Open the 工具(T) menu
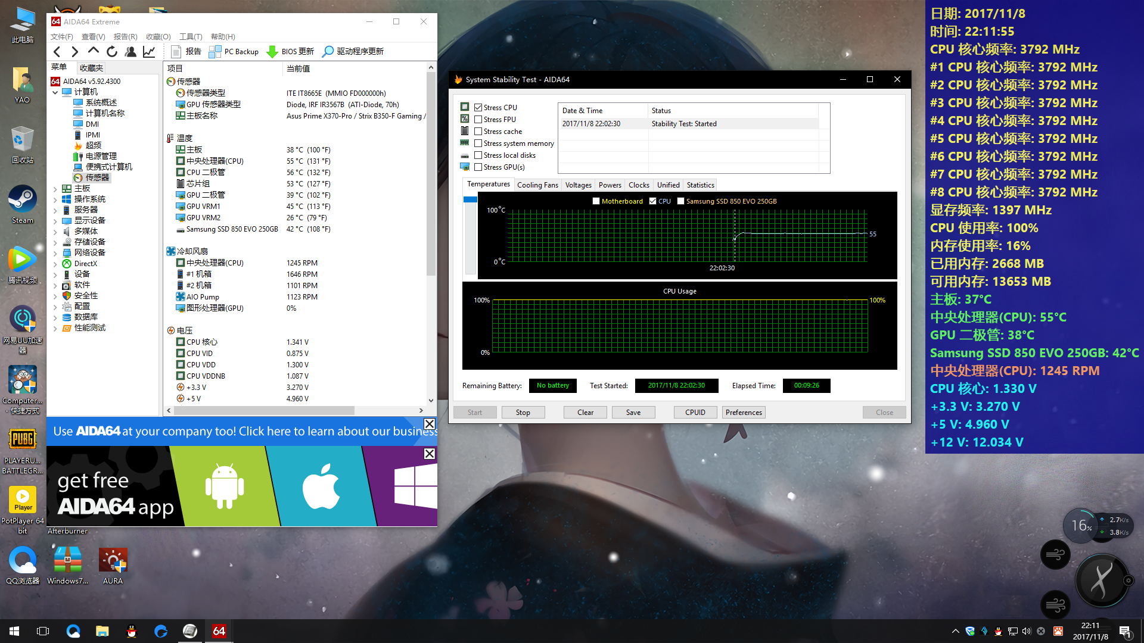1144x643 pixels. (191, 37)
